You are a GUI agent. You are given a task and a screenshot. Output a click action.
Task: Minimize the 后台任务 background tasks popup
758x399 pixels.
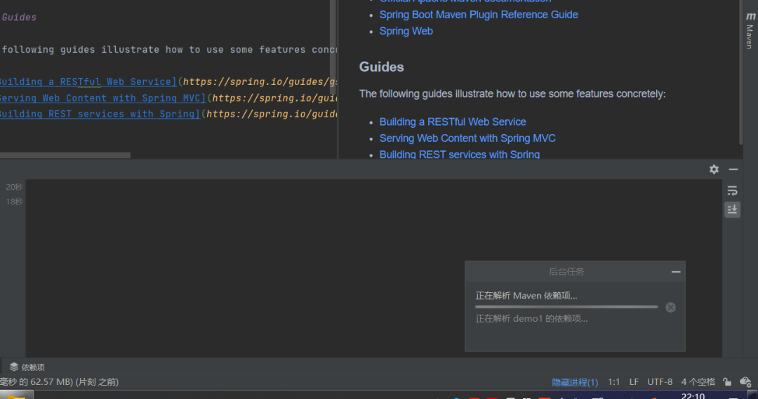(x=676, y=272)
